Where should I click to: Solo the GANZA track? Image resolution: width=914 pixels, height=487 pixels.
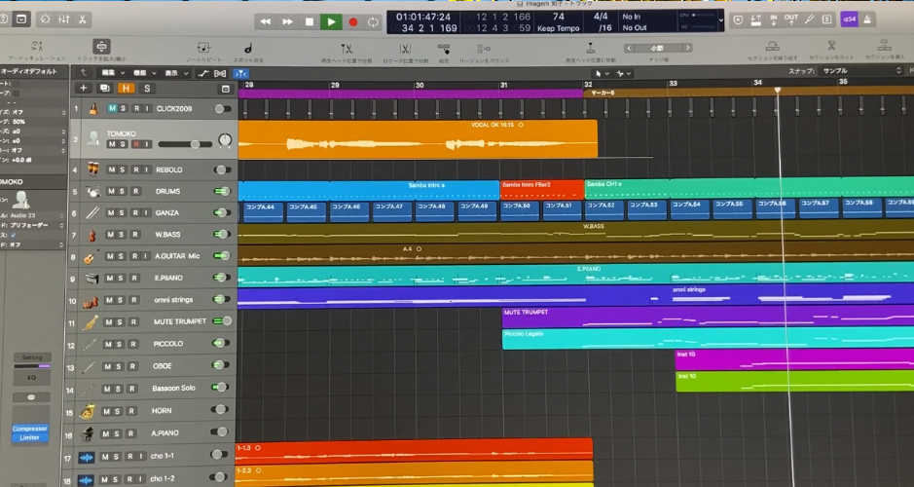click(123, 213)
